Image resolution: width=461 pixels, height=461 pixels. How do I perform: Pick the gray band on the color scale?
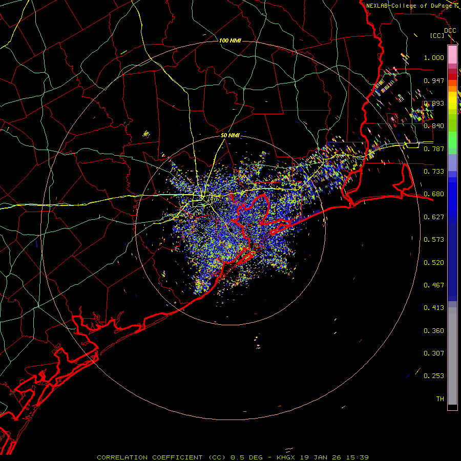pyautogui.click(x=452, y=356)
